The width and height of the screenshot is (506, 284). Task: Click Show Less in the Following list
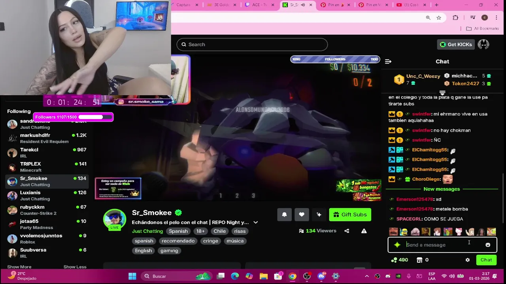tap(75, 267)
